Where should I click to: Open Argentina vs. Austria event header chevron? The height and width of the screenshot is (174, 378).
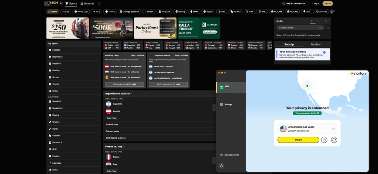(x=131, y=93)
